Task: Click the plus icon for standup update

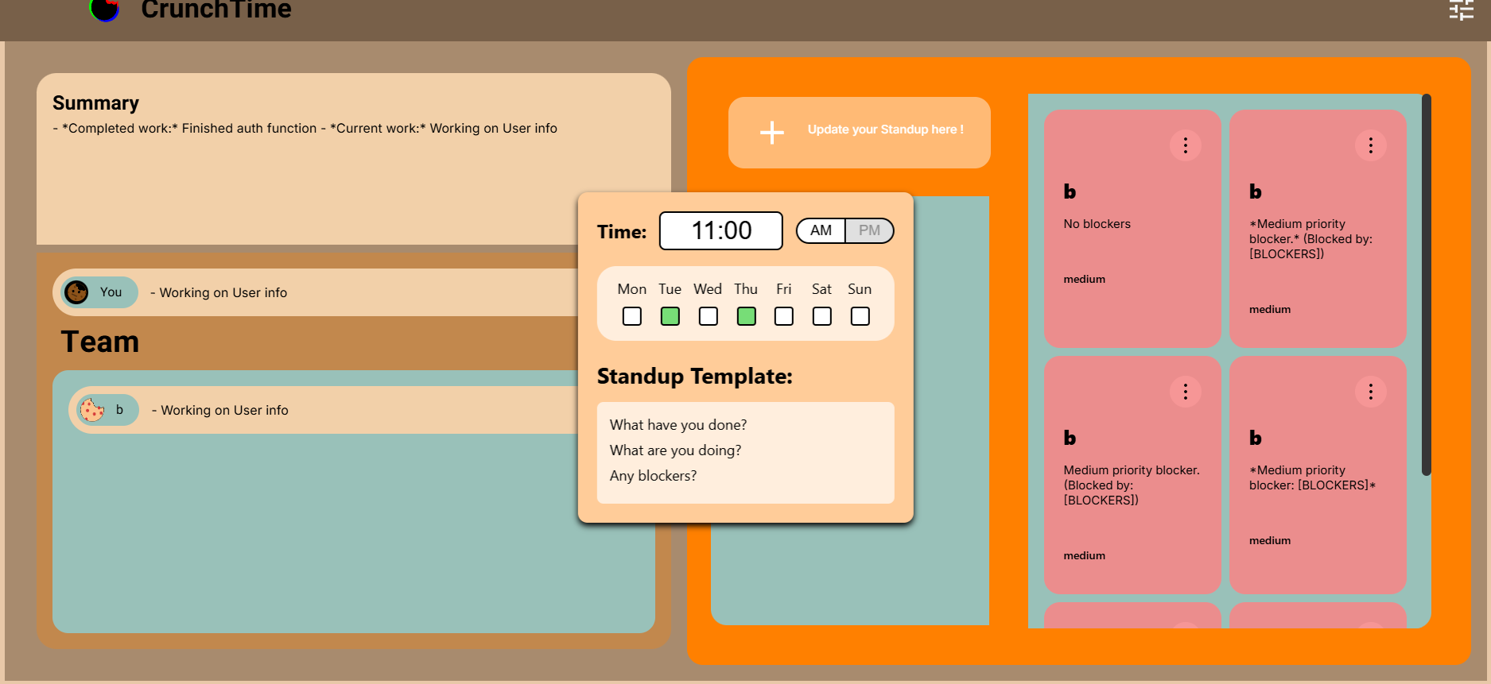Action: (771, 132)
